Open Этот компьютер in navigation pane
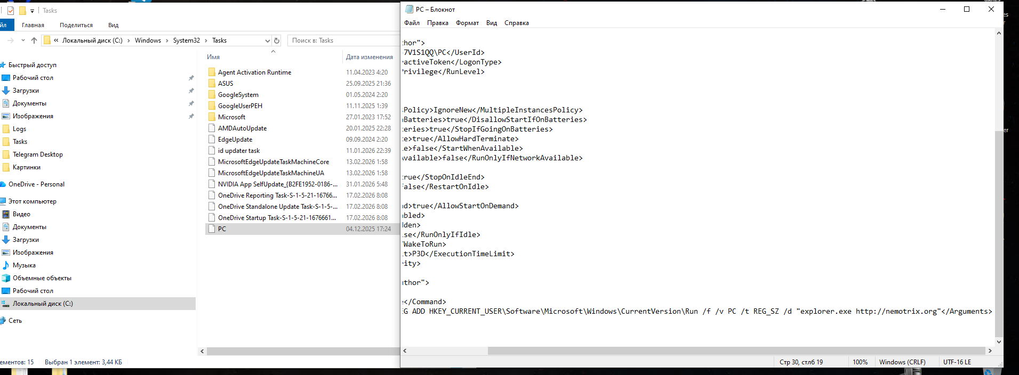Screen dimensions: 1019x375 (x=32, y=201)
